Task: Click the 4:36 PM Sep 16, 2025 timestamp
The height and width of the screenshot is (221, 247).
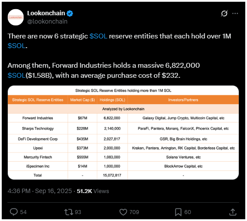Action: pyautogui.click(x=40, y=191)
